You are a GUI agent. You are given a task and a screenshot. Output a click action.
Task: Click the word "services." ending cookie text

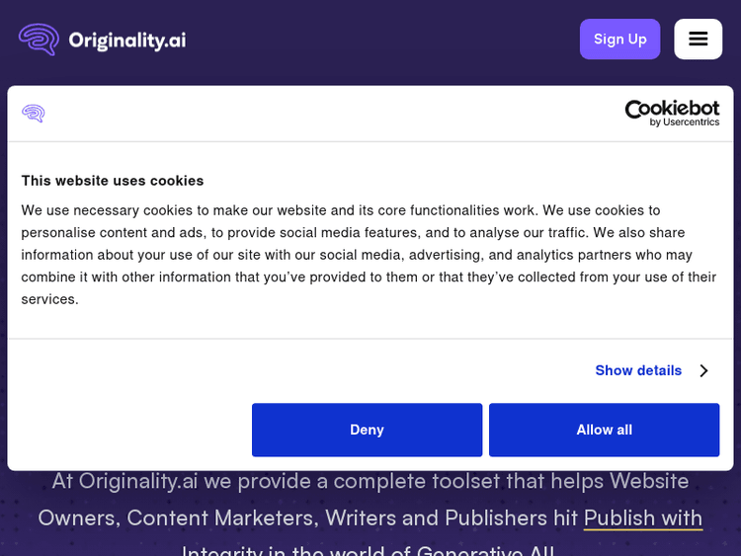pyautogui.click(x=49, y=299)
